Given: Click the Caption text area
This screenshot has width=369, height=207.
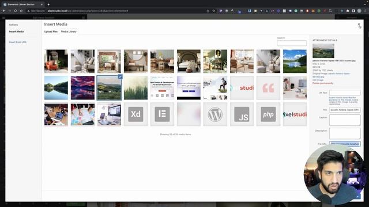Looking at the screenshot, I should (x=345, y=120).
